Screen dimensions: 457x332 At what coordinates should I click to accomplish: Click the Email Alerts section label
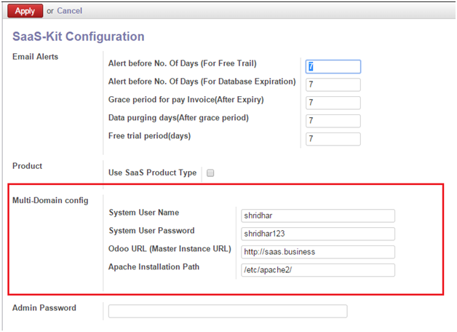click(x=35, y=57)
